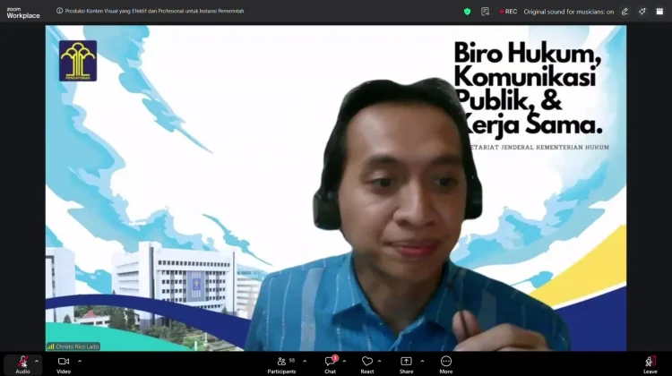This screenshot has height=376, width=672.
Task: Change view layout icon top right
Action: (x=659, y=12)
